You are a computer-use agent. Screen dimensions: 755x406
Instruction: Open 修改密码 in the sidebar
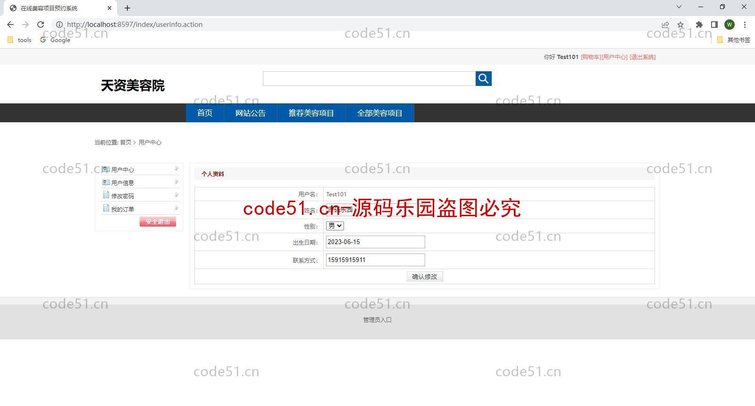click(x=123, y=196)
